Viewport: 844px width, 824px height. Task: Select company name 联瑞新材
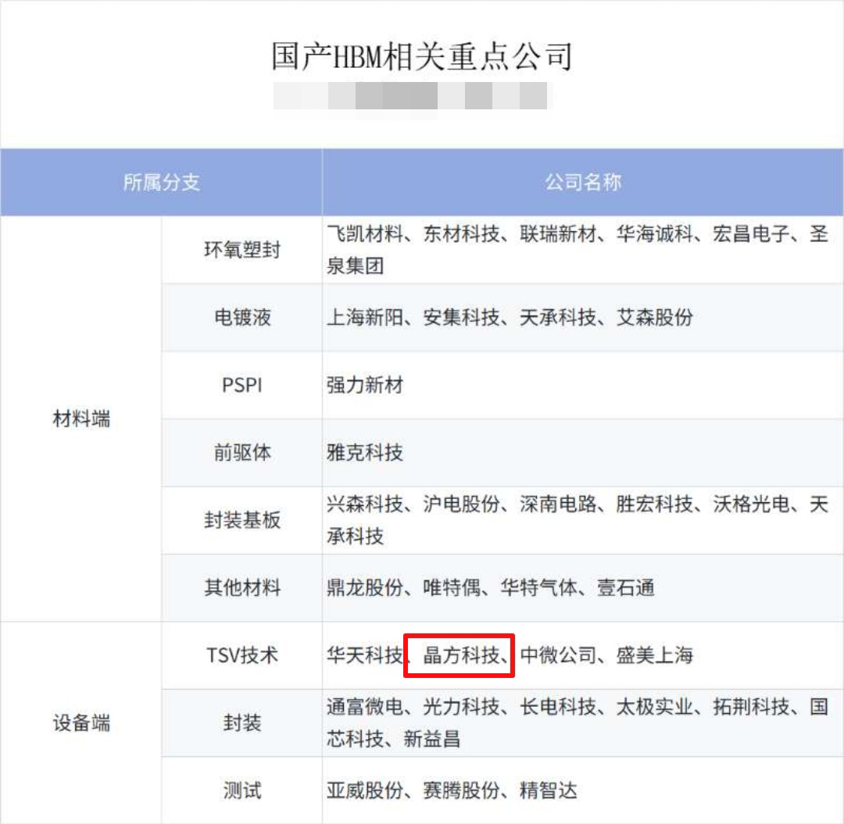[558, 234]
